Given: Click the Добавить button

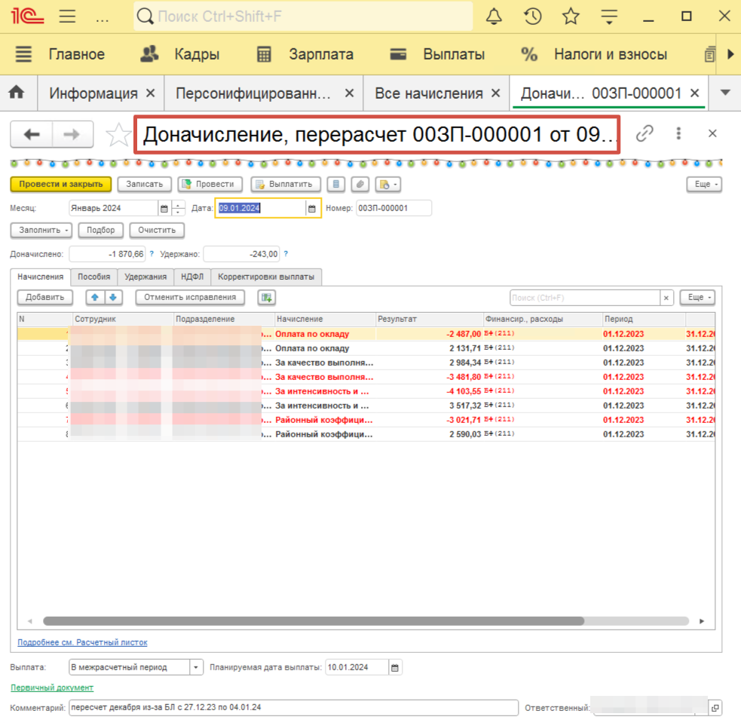Looking at the screenshot, I should pyautogui.click(x=45, y=297).
